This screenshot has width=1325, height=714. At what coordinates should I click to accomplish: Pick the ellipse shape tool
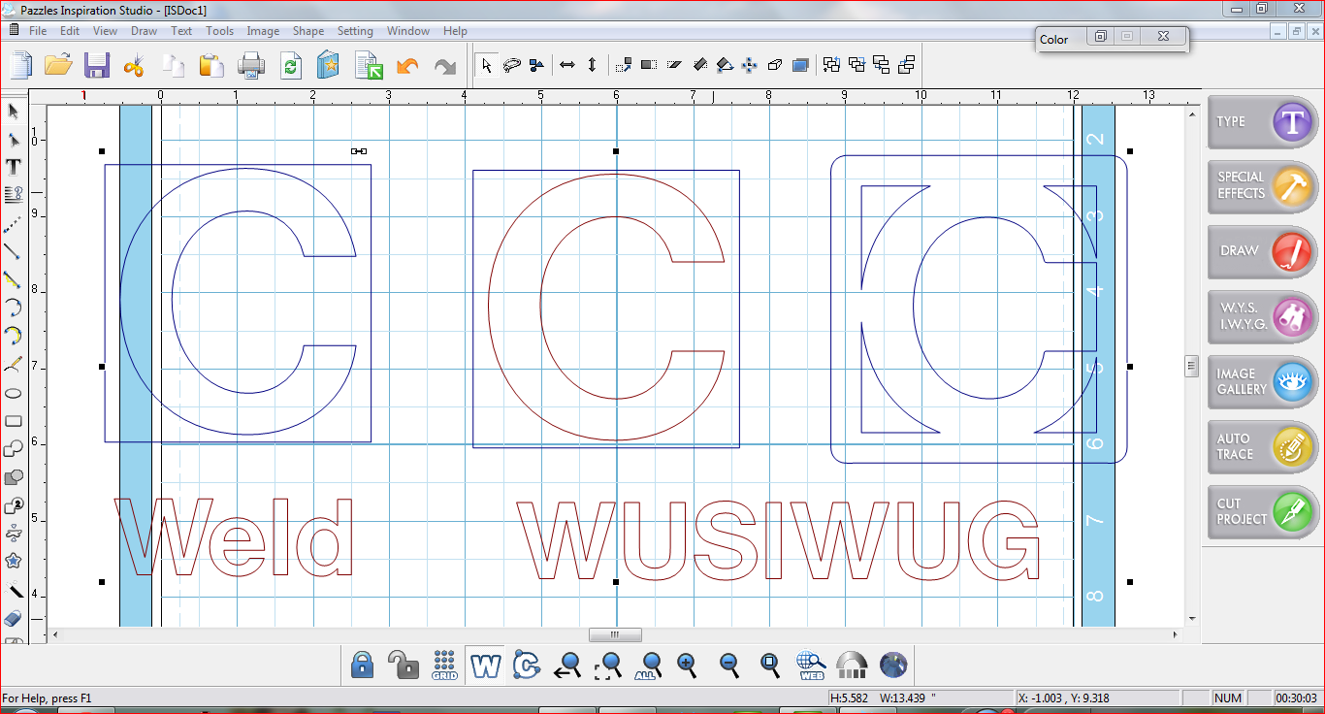pyautogui.click(x=14, y=393)
